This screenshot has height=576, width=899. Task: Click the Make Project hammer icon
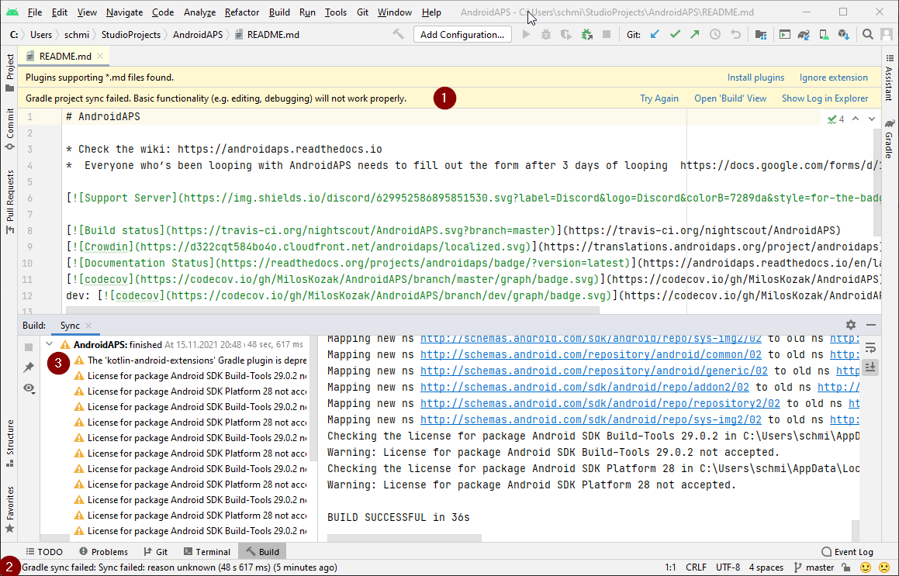click(398, 34)
